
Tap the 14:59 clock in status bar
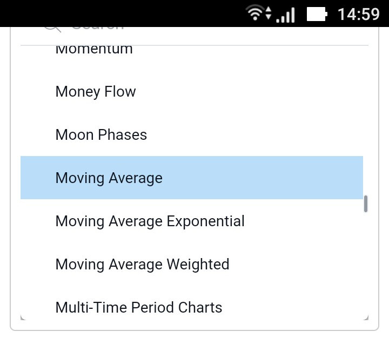click(x=358, y=14)
